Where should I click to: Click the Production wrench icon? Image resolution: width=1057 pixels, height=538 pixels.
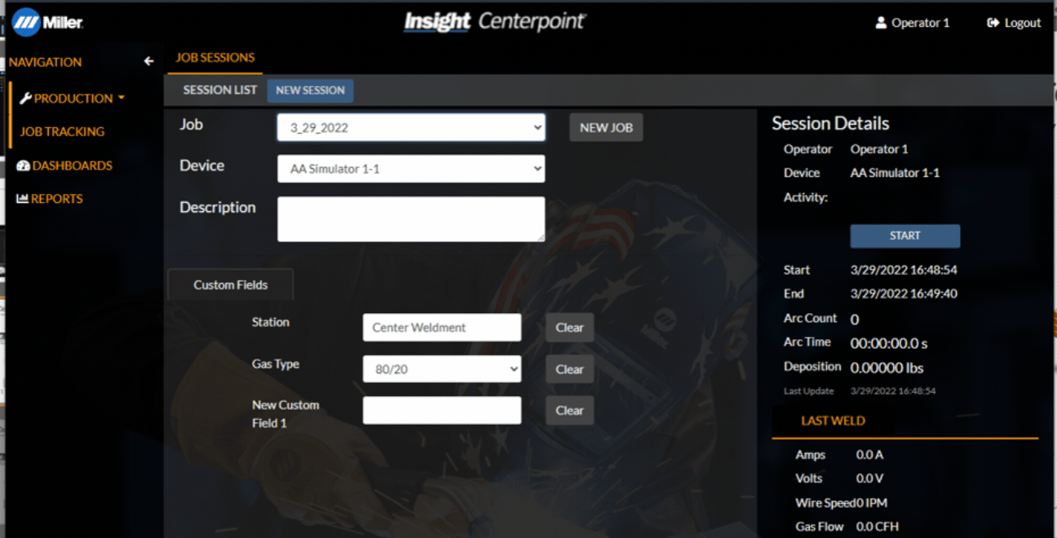25,99
